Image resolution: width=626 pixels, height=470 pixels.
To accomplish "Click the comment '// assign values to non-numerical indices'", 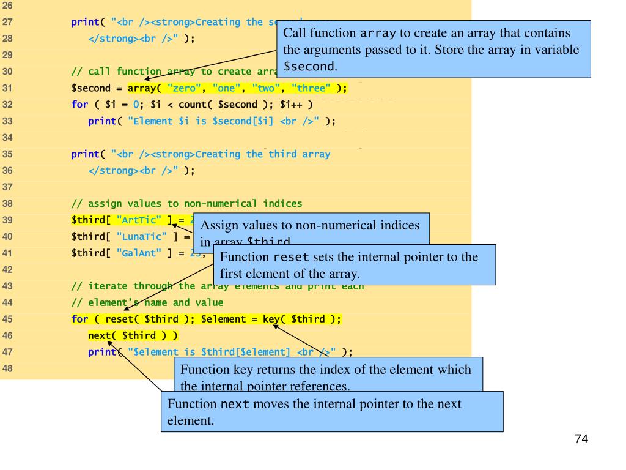I will coord(187,203).
